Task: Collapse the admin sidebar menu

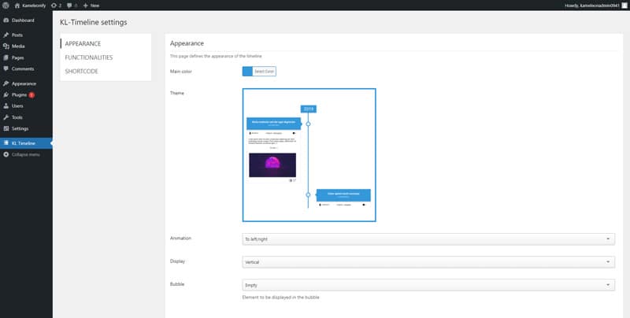Action: coord(25,154)
